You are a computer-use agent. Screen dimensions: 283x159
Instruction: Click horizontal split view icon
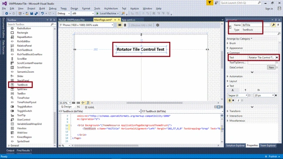[x=219, y=107]
